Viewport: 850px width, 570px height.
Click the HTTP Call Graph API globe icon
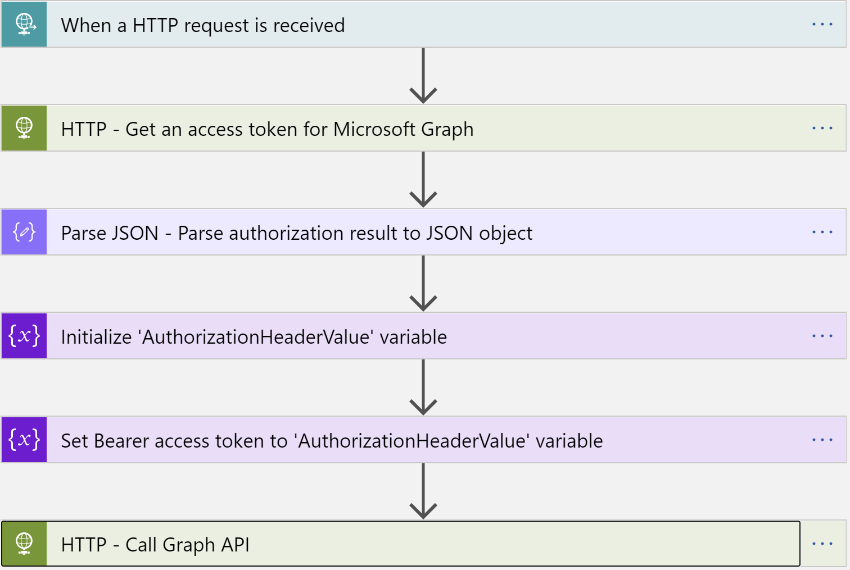tap(24, 544)
